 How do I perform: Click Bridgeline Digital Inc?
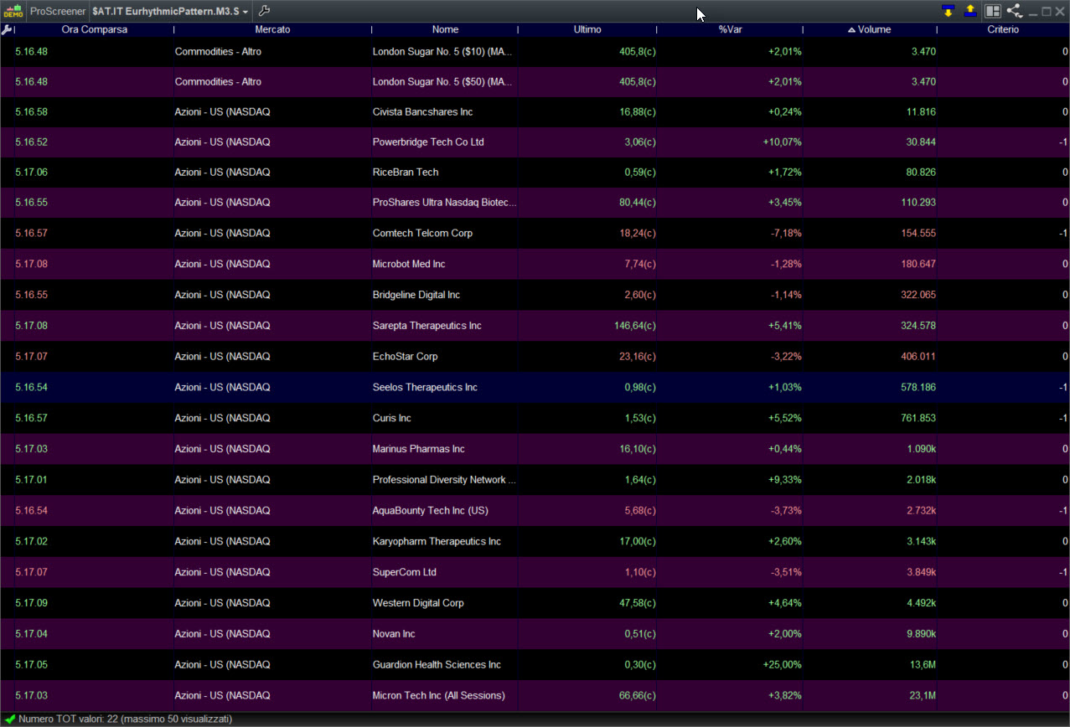[418, 296]
